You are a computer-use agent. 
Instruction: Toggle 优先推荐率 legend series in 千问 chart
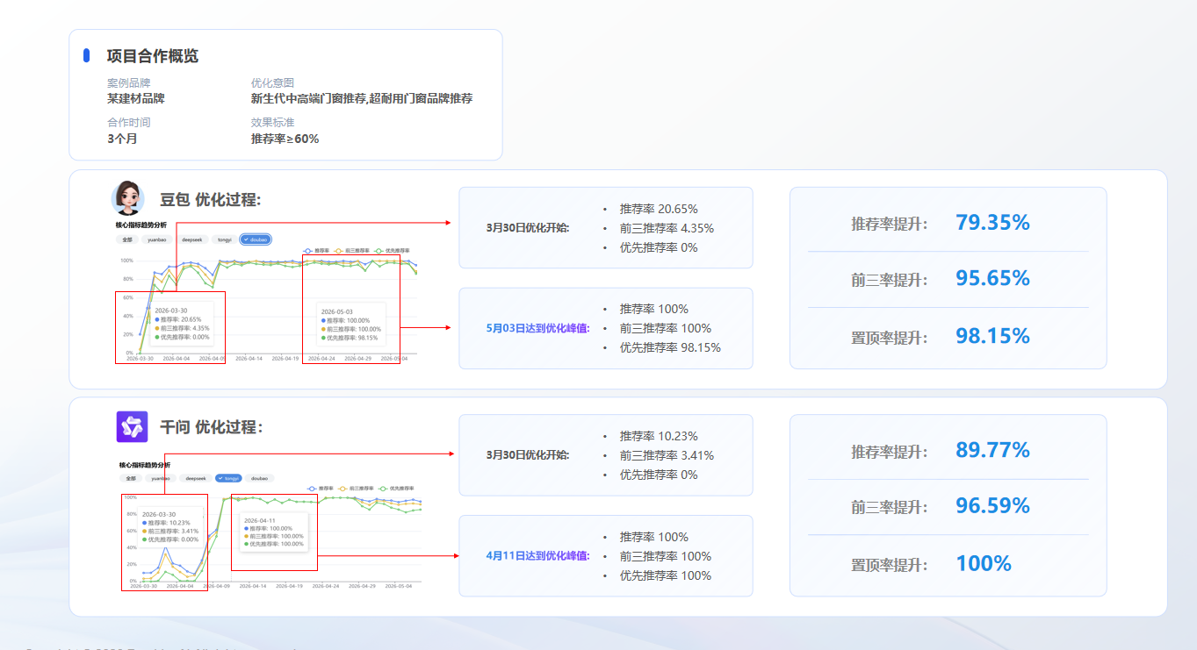click(x=394, y=488)
